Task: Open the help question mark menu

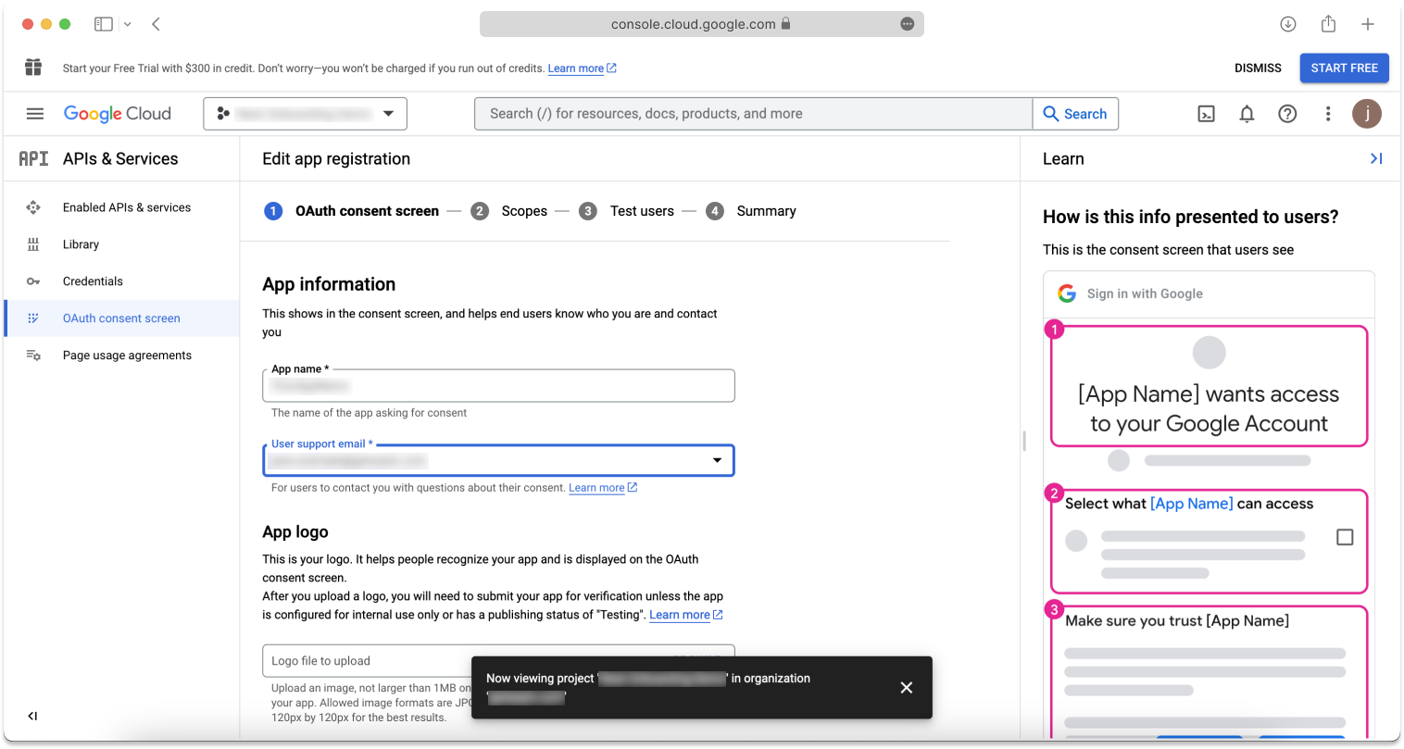Action: point(1287,113)
